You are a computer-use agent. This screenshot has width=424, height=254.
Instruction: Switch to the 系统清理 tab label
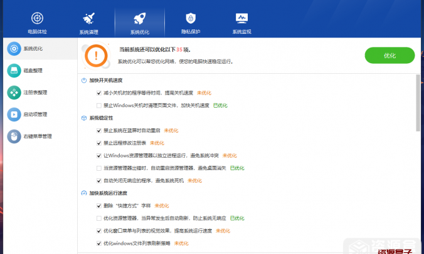pos(88,32)
